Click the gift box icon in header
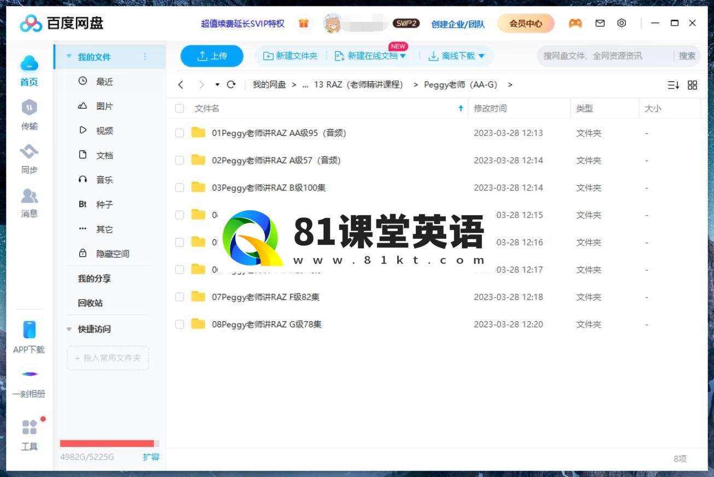The image size is (714, 477). (304, 23)
